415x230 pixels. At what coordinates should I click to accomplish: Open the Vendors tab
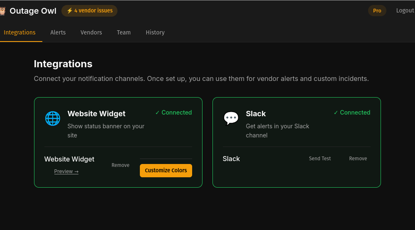pos(91,32)
